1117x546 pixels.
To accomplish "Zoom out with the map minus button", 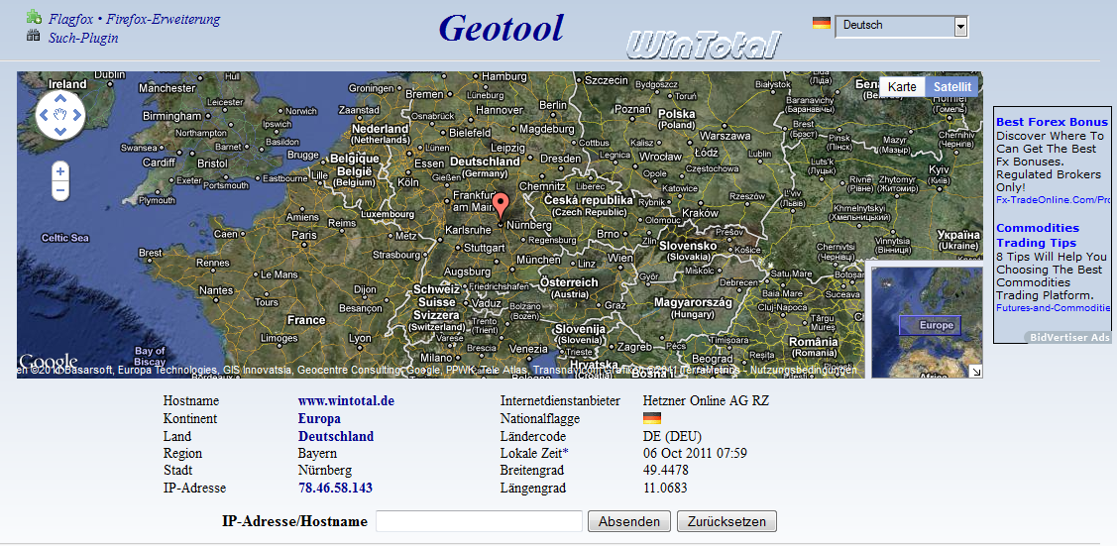I will (x=60, y=190).
